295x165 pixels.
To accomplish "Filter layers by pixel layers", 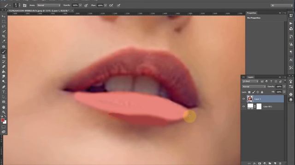I will [262, 82].
